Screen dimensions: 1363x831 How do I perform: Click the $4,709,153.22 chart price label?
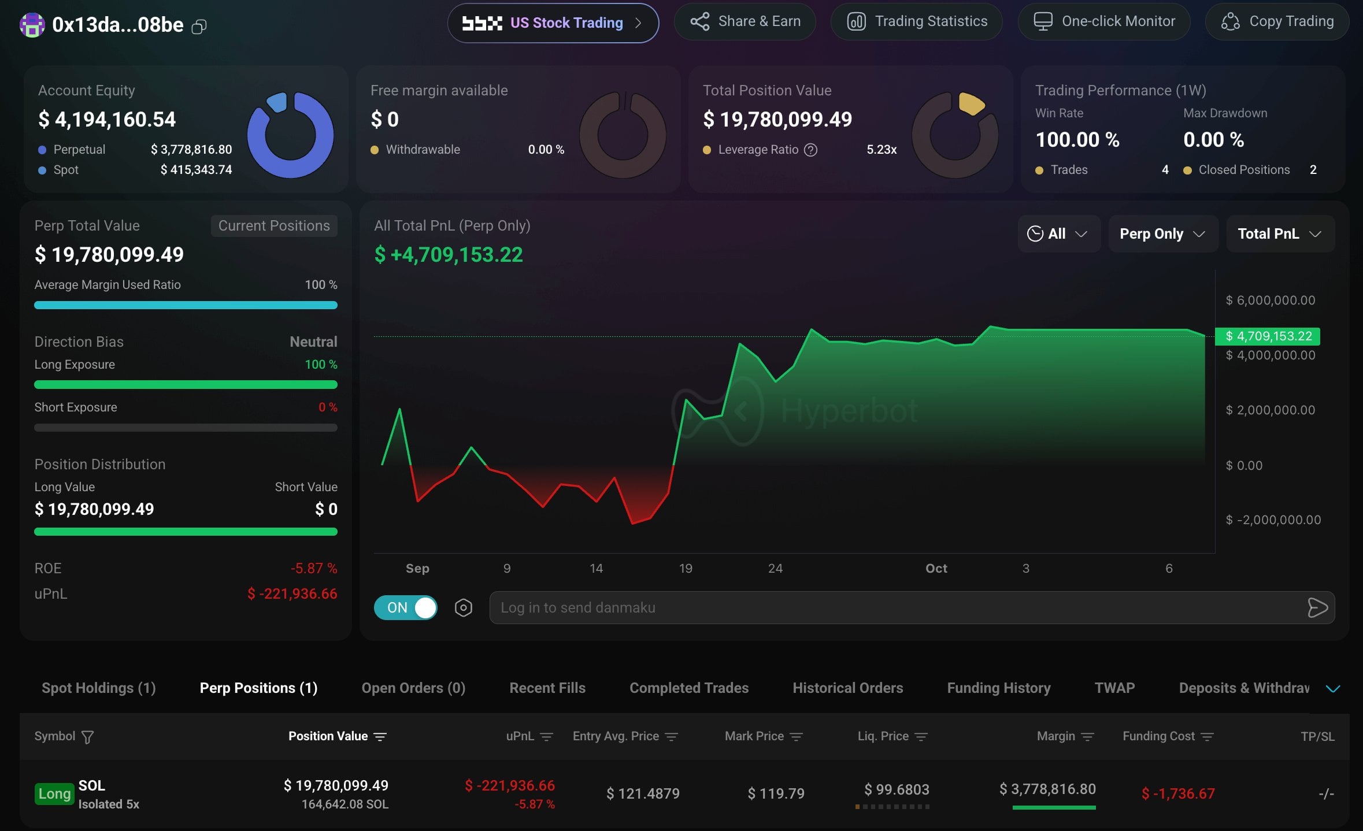(x=1268, y=336)
